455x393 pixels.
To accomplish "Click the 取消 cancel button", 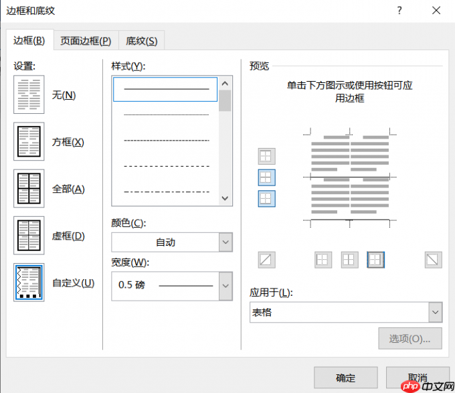I will (x=418, y=378).
